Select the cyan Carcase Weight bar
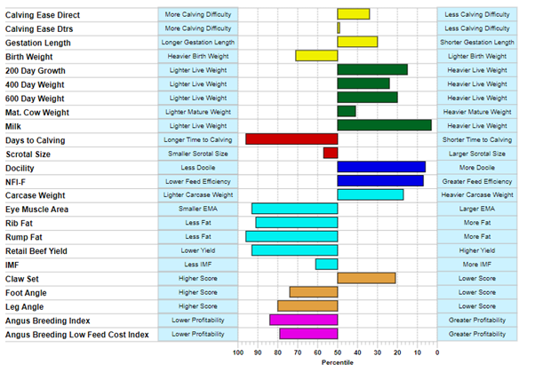Screen dimensions: 535x372 tap(371, 194)
